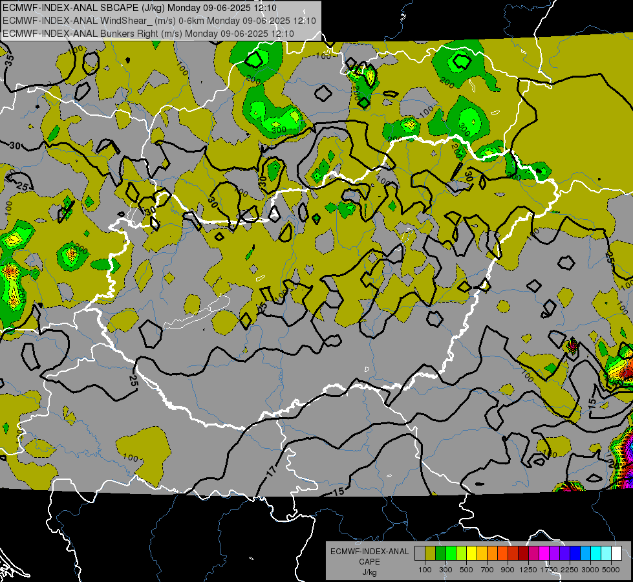Click the 2250 legend tick label

click(570, 570)
